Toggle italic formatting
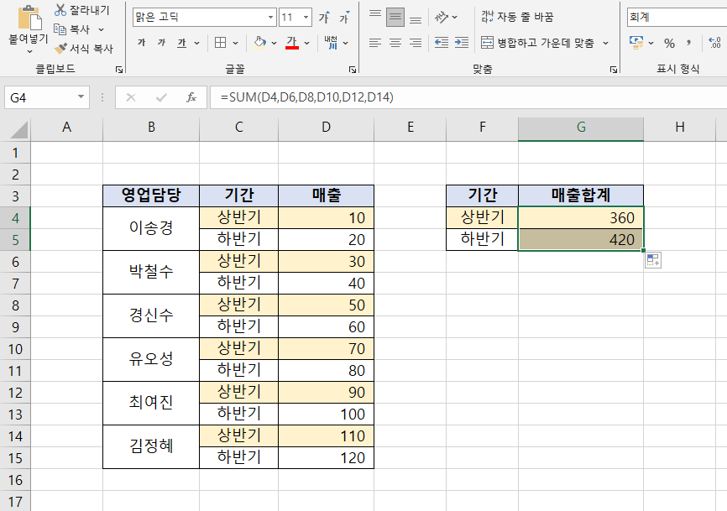 click(161, 43)
